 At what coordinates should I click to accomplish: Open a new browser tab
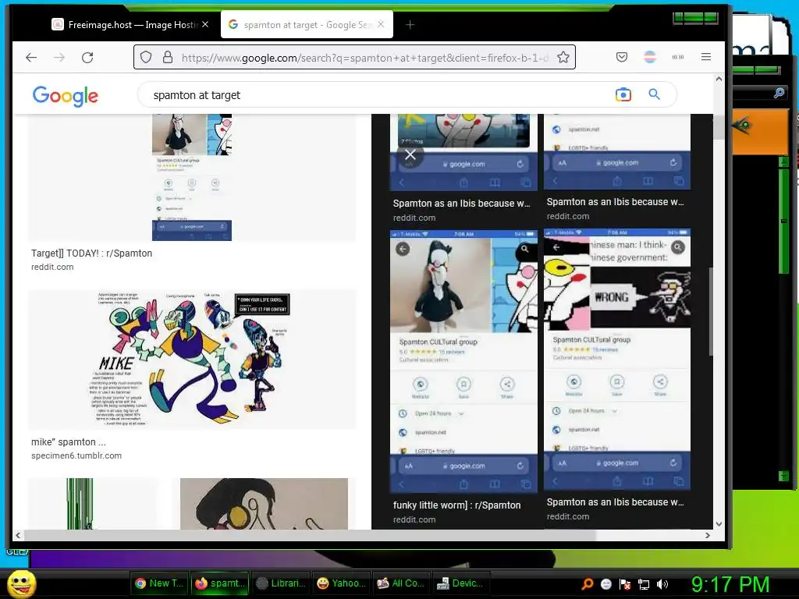coord(410,24)
